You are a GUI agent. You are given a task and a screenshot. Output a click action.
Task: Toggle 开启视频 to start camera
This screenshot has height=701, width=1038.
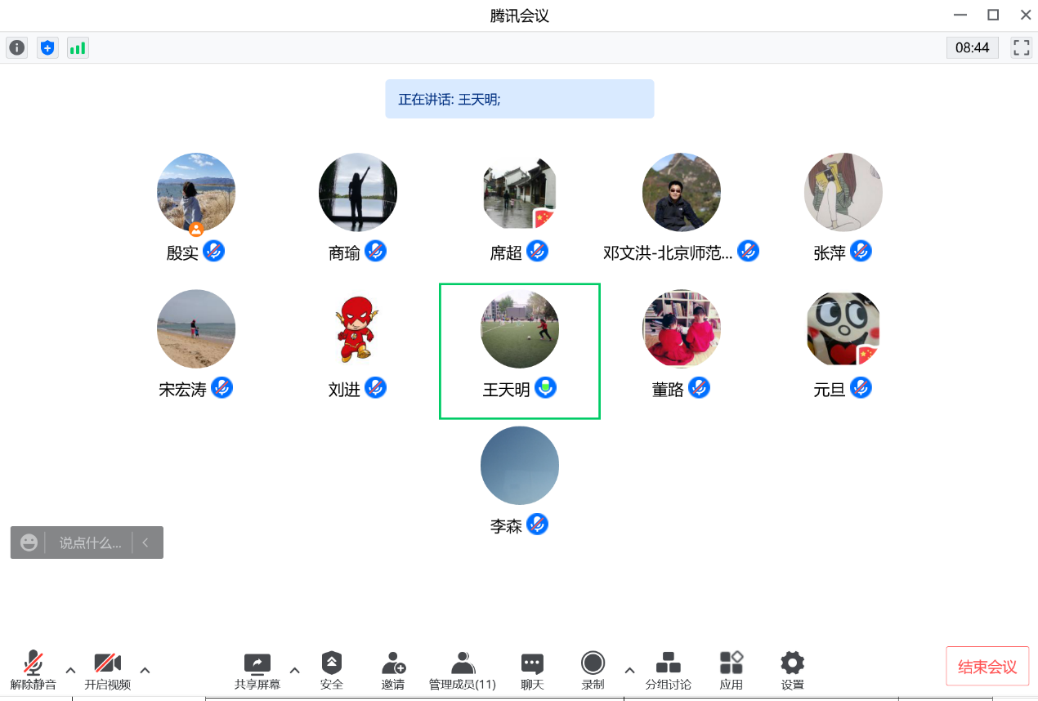107,670
